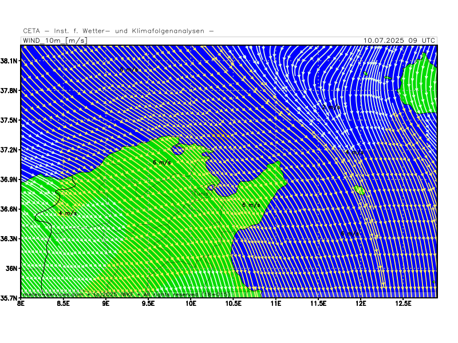Click the 9.5E longitude label

[x=148, y=304]
